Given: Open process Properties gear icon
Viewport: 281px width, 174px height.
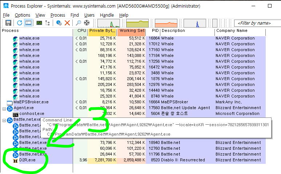Looking at the screenshot, I should click(59, 23).
